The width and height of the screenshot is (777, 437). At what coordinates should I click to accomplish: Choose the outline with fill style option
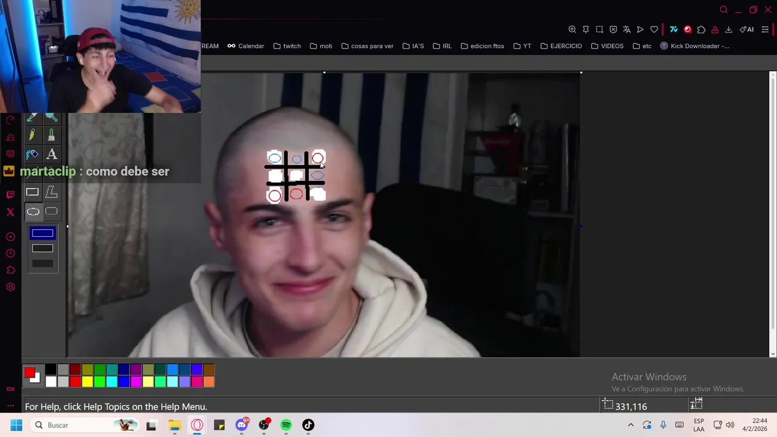click(x=42, y=248)
